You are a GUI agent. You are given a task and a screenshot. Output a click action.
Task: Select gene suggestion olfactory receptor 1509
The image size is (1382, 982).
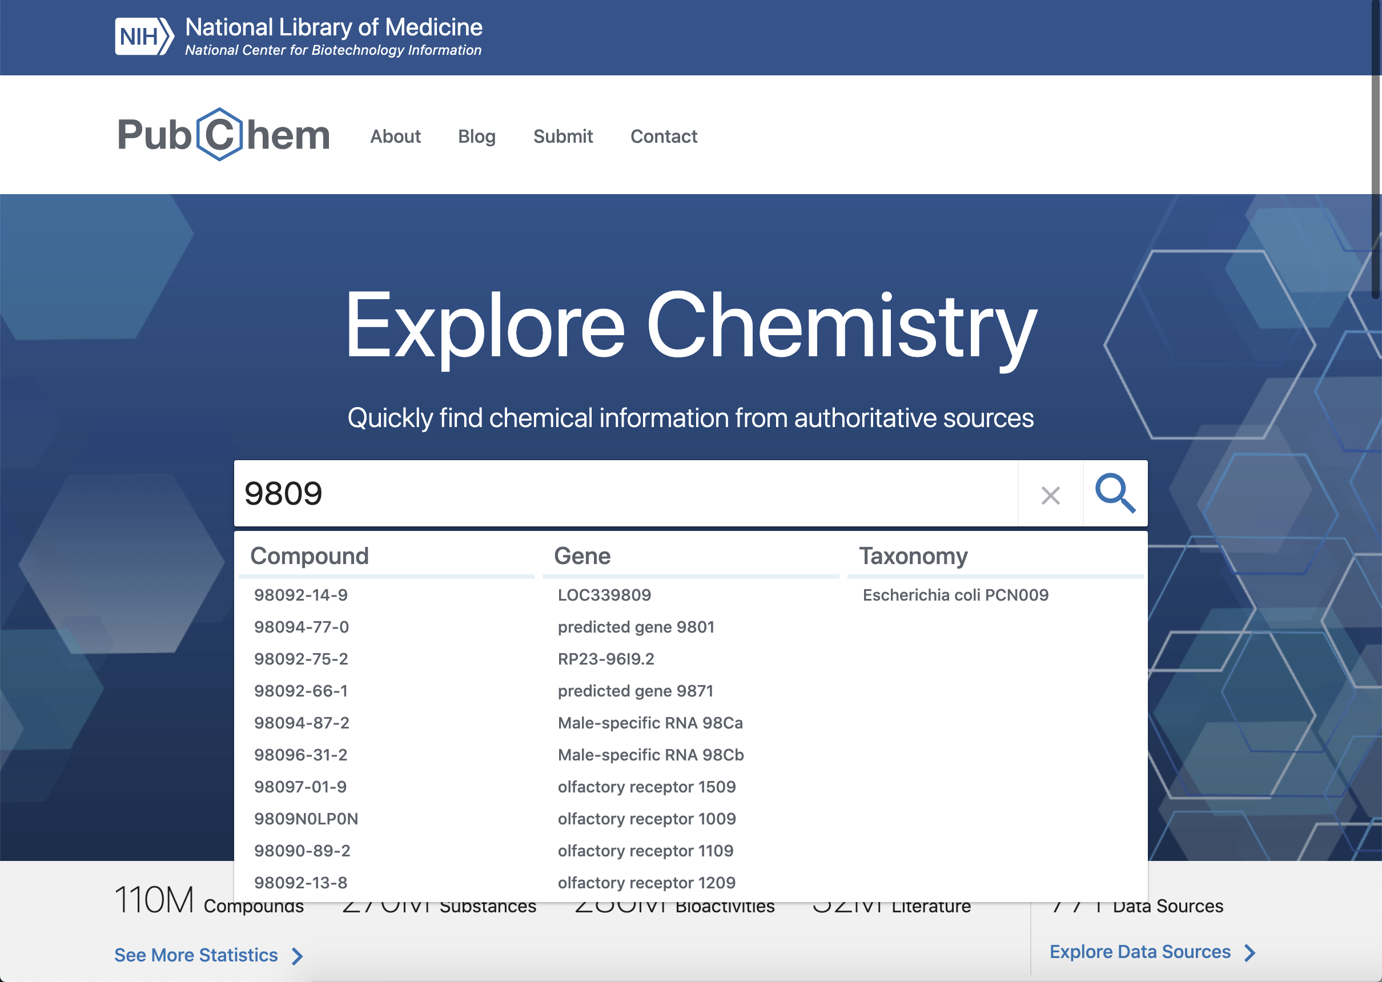[646, 787]
